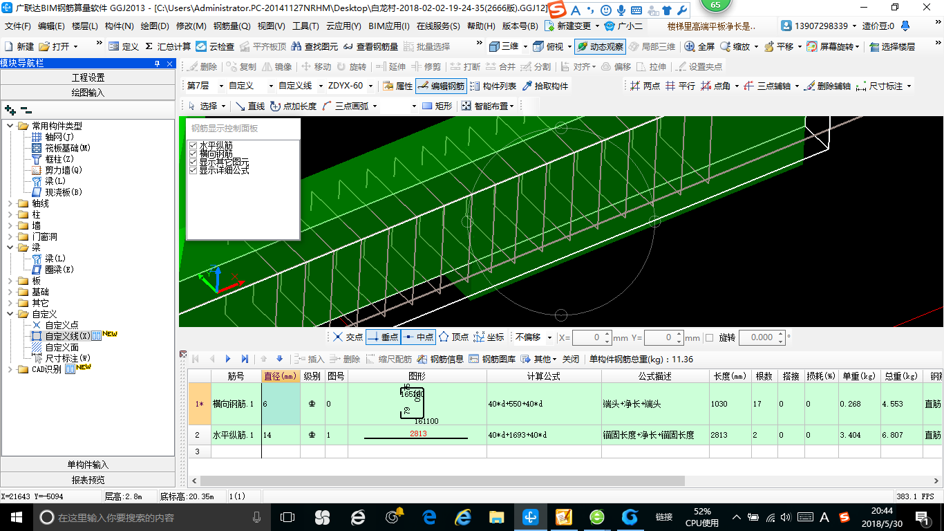Open the 钢筋量(Q) menu
The height and width of the screenshot is (531, 944).
[232, 26]
